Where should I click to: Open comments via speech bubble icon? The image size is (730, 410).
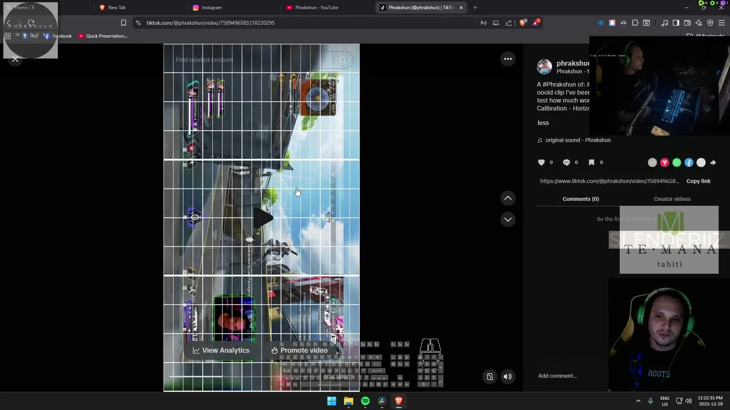point(566,162)
